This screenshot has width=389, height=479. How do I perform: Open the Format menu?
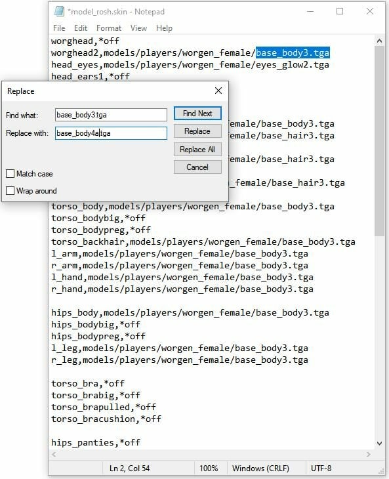(x=109, y=28)
